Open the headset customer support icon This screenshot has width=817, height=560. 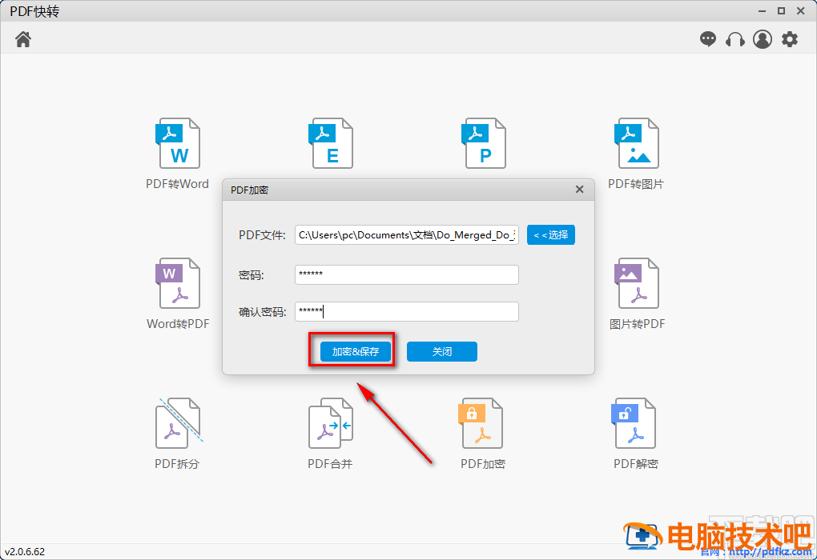735,39
